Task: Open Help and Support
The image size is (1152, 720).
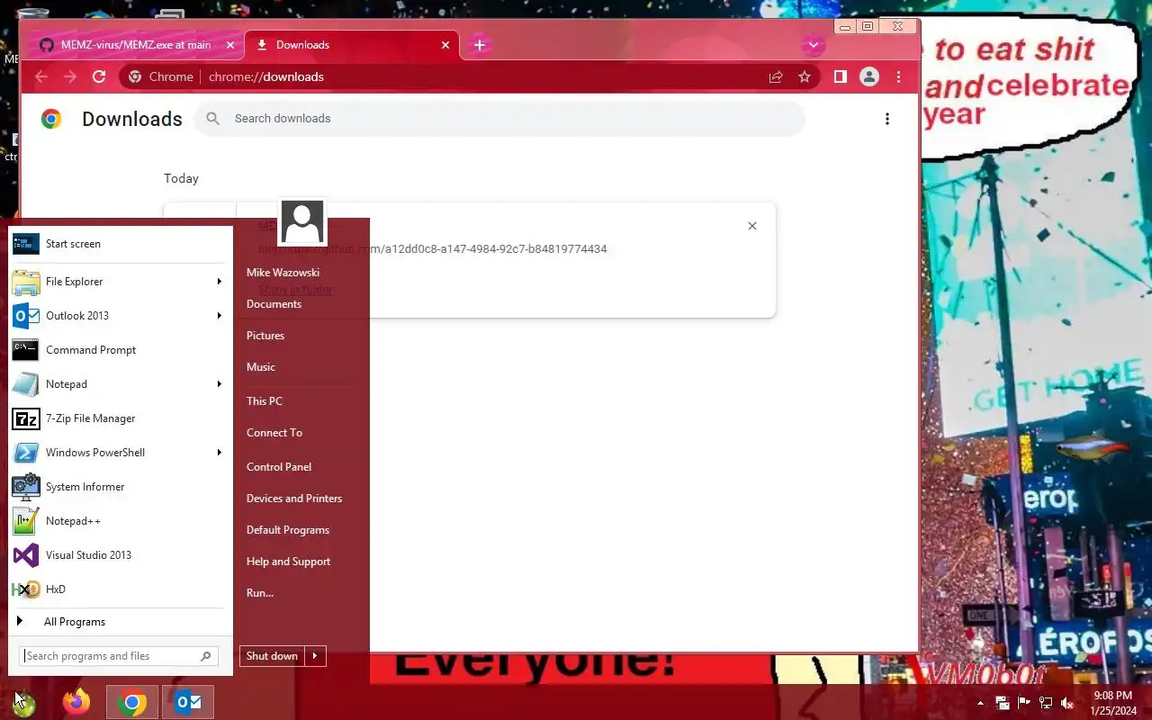Action: 288,562
